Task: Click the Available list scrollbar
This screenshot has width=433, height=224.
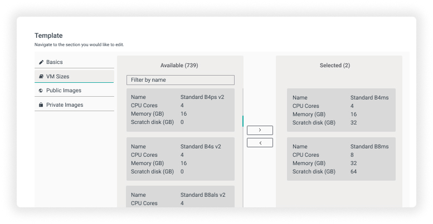Action: coord(242,121)
